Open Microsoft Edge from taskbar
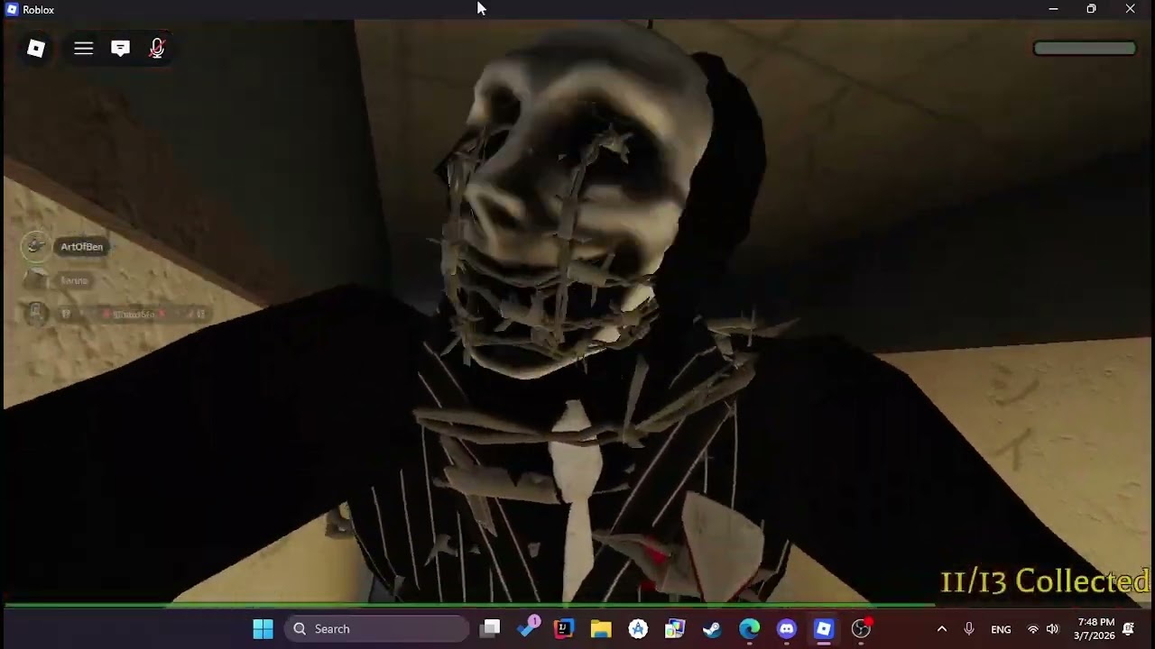This screenshot has height=649, width=1155. [x=749, y=629]
